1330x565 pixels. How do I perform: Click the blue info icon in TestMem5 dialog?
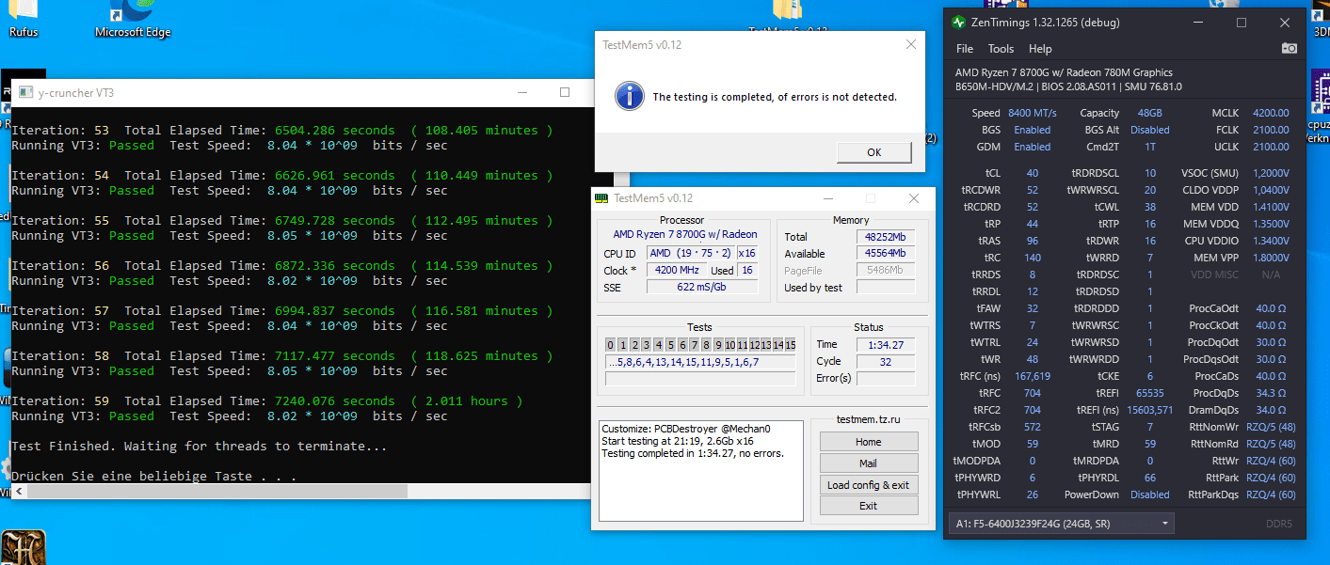(x=629, y=96)
